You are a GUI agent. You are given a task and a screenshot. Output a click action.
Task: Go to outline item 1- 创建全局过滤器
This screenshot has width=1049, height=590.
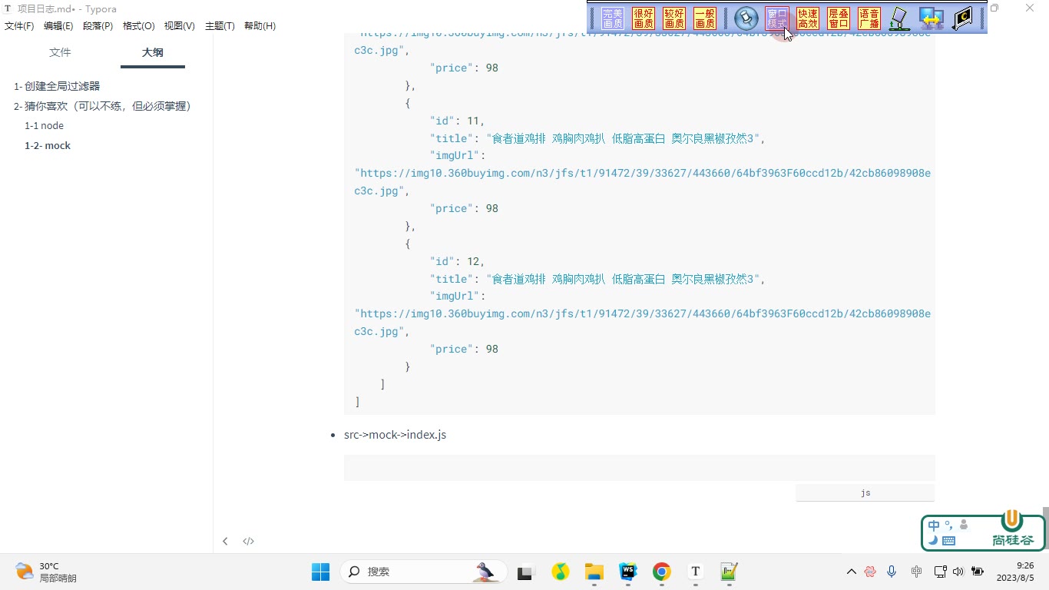pyautogui.click(x=57, y=86)
